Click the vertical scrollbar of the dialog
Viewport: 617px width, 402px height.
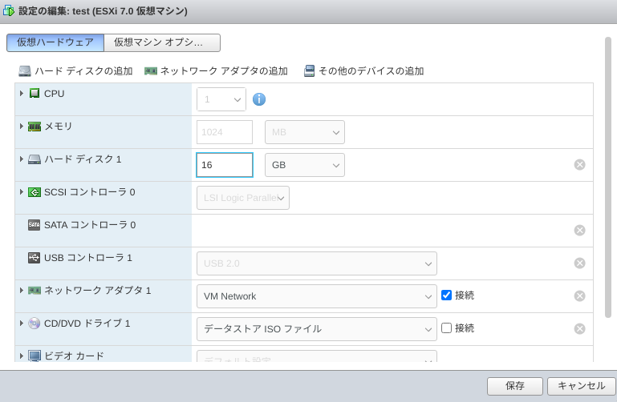tap(608, 178)
